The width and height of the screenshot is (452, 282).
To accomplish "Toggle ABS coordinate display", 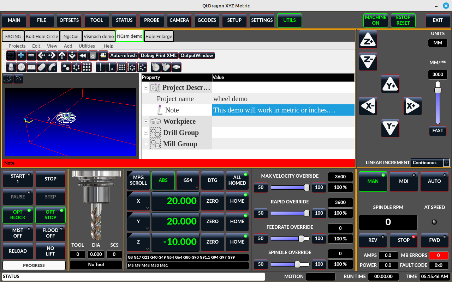I will point(163,180).
